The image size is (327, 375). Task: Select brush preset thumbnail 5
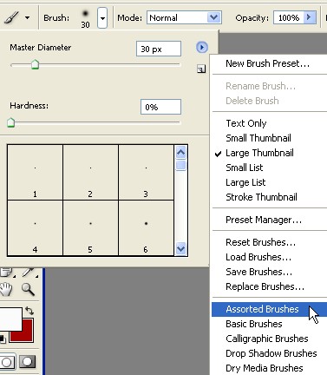pos(90,227)
